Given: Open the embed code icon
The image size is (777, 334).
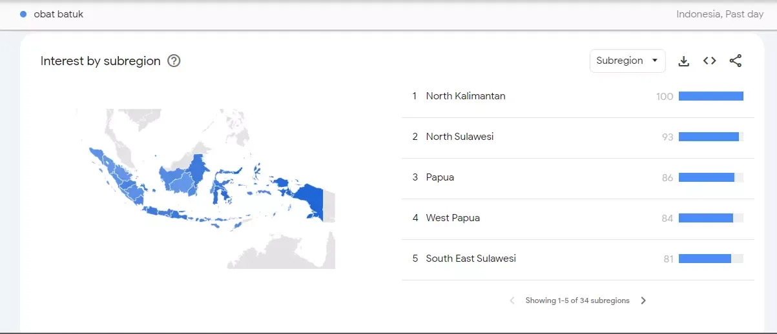Looking at the screenshot, I should coord(709,61).
